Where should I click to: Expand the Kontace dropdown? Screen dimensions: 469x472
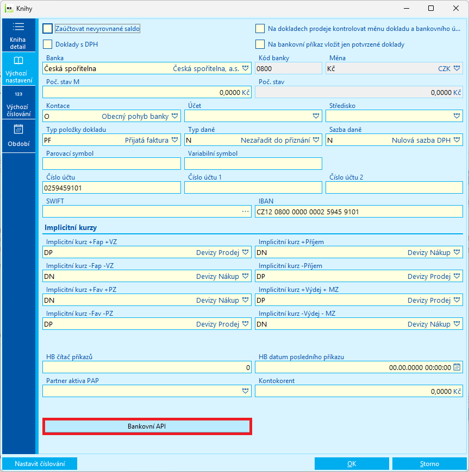click(x=174, y=116)
